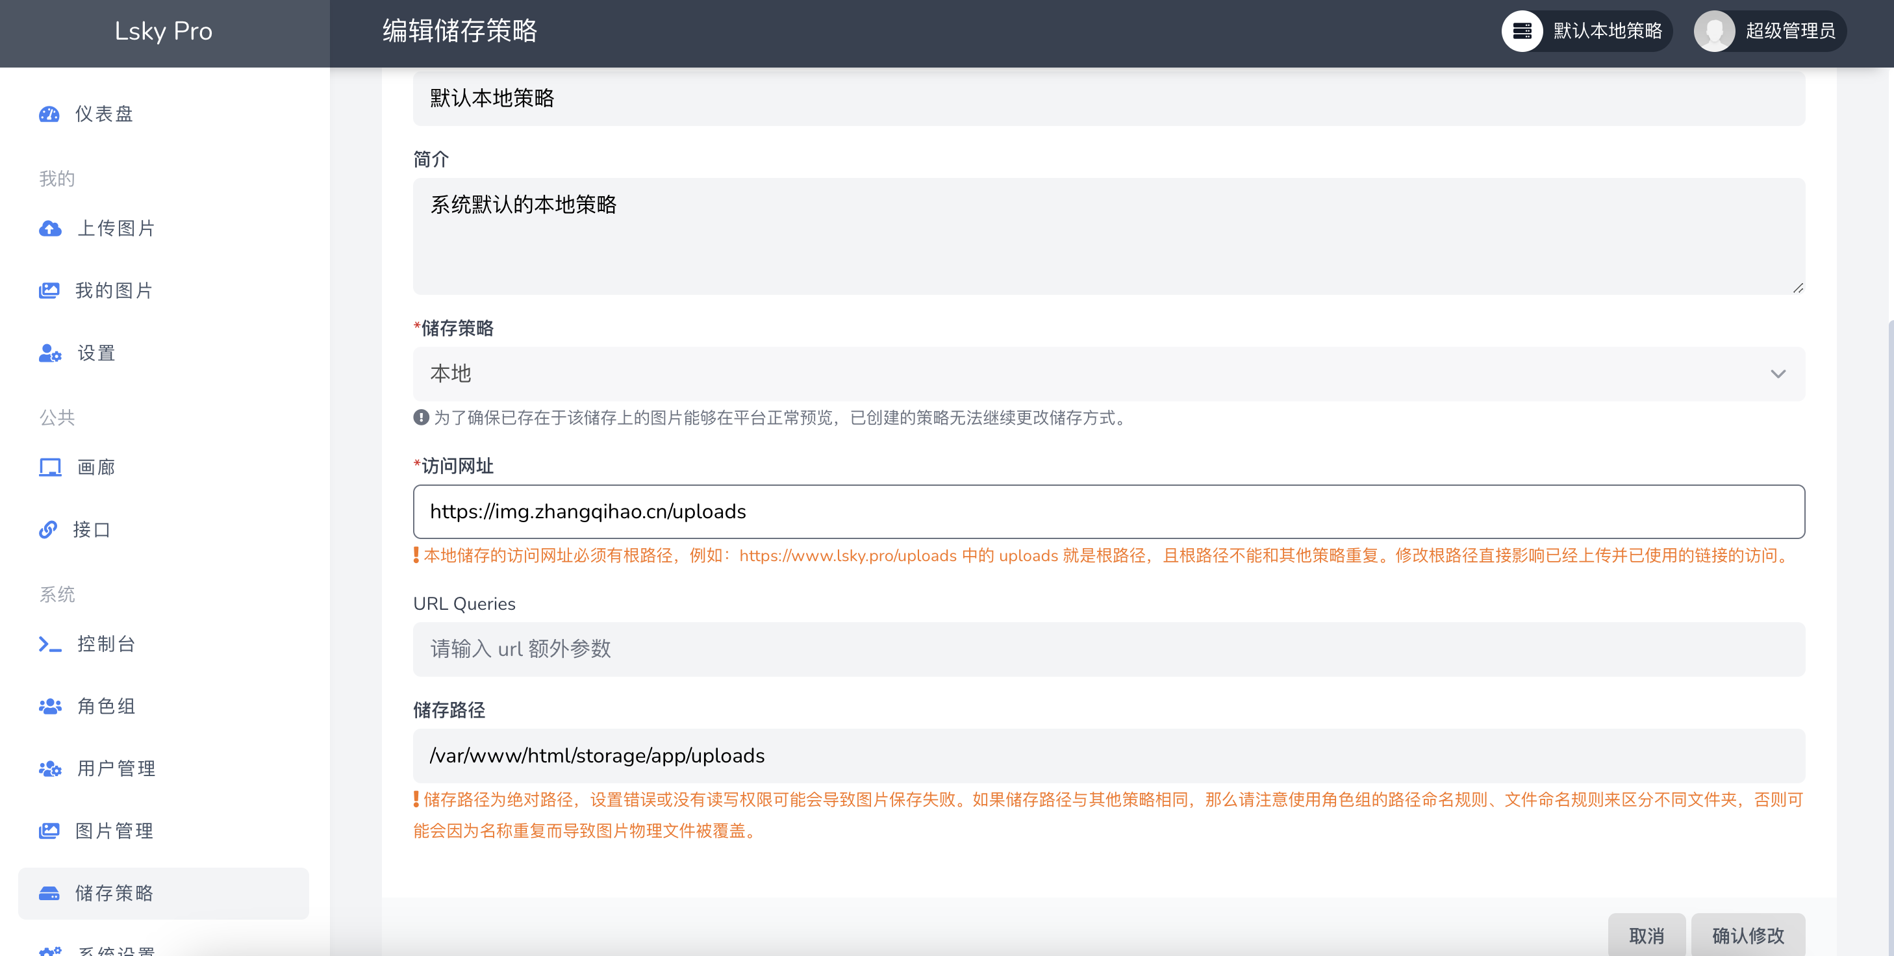Click the terminal prompt icon beside 控制台
Viewport: 1894px width, 956px height.
click(50, 644)
